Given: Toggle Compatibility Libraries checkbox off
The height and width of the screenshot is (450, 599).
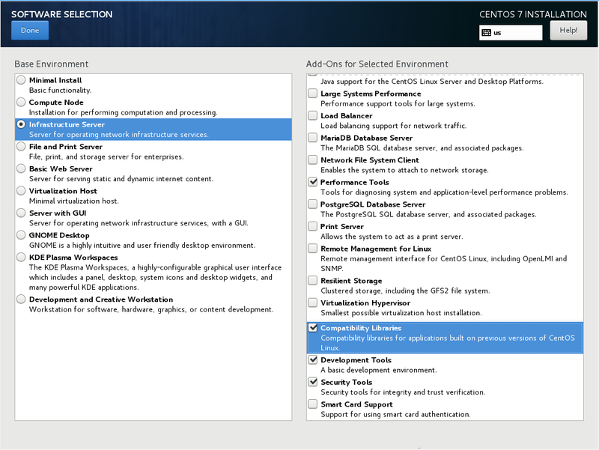Looking at the screenshot, I should (x=312, y=328).
